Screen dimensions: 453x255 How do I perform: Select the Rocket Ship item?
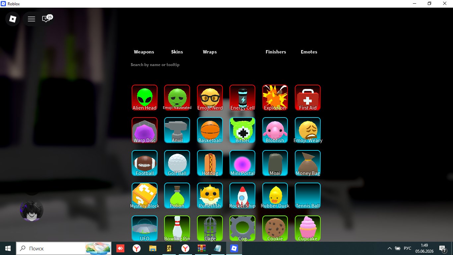click(242, 196)
